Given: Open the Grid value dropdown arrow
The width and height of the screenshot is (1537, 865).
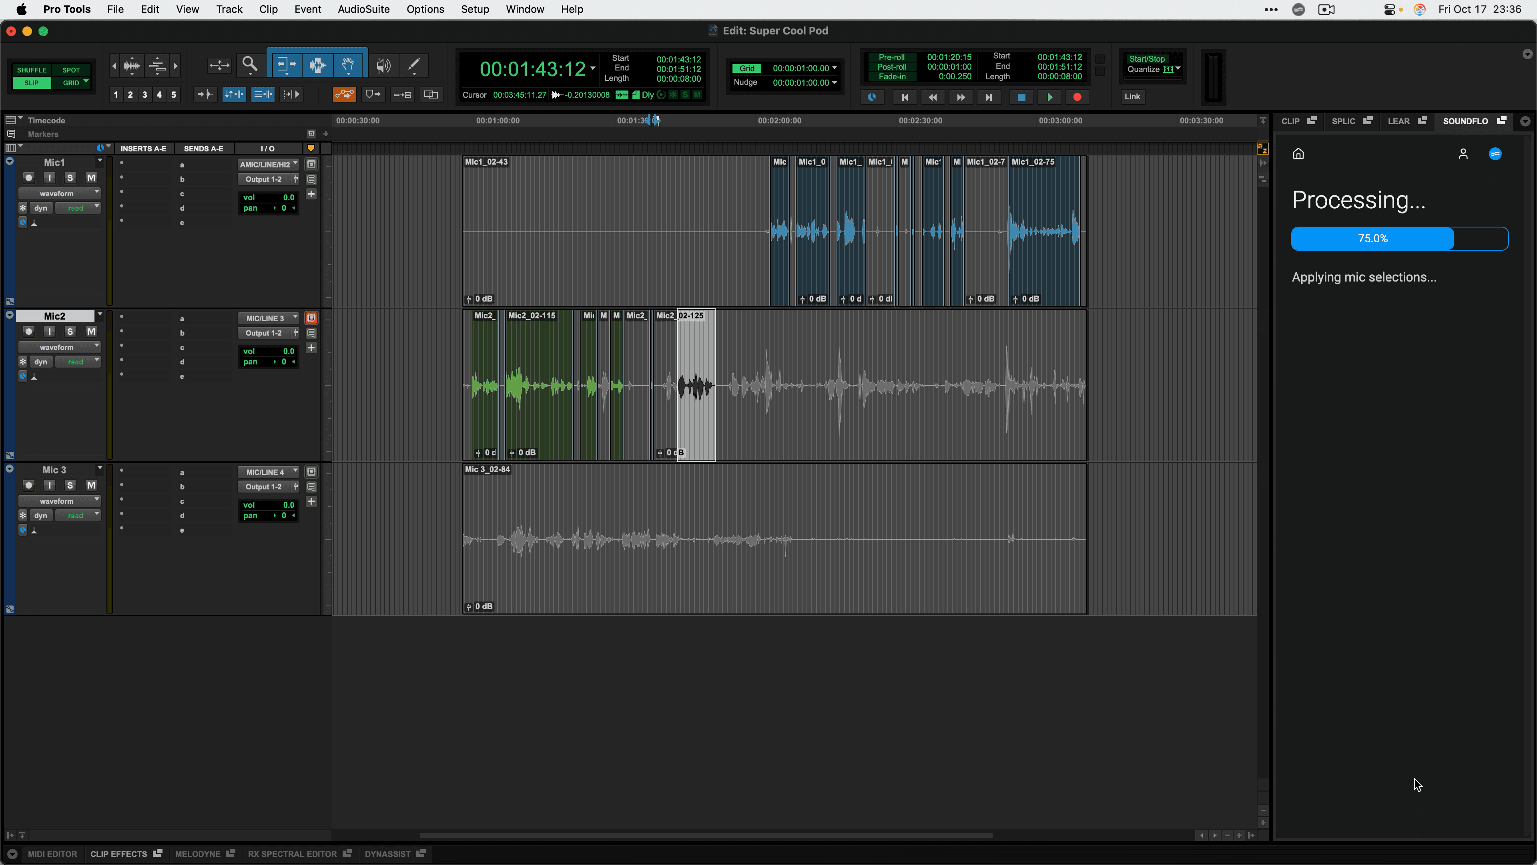Looking at the screenshot, I should point(834,68).
